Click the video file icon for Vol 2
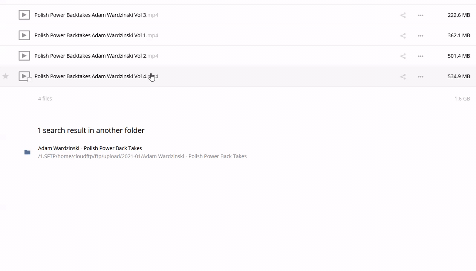 point(24,56)
